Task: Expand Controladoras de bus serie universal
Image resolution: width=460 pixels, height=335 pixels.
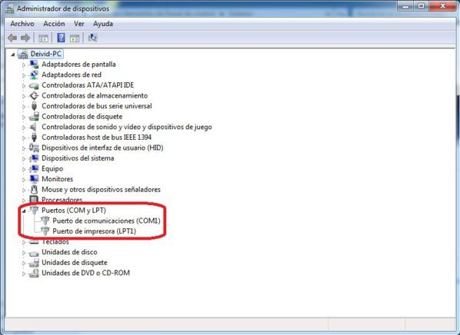Action: tap(24, 107)
